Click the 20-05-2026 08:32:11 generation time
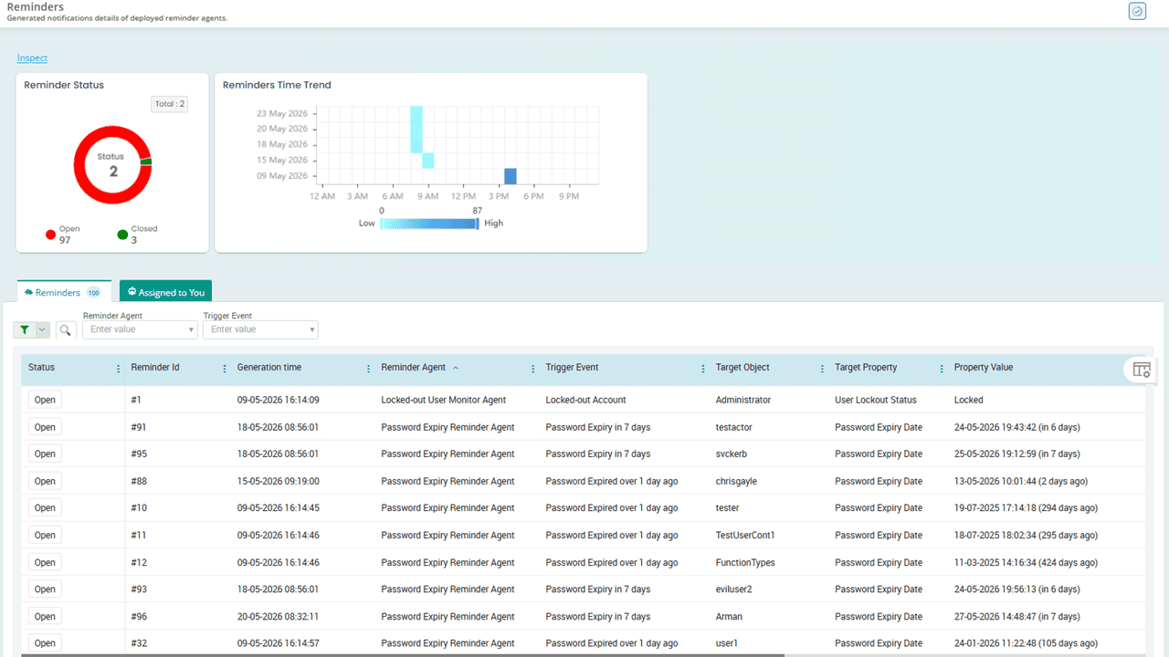The height and width of the screenshot is (657, 1169). tap(278, 617)
